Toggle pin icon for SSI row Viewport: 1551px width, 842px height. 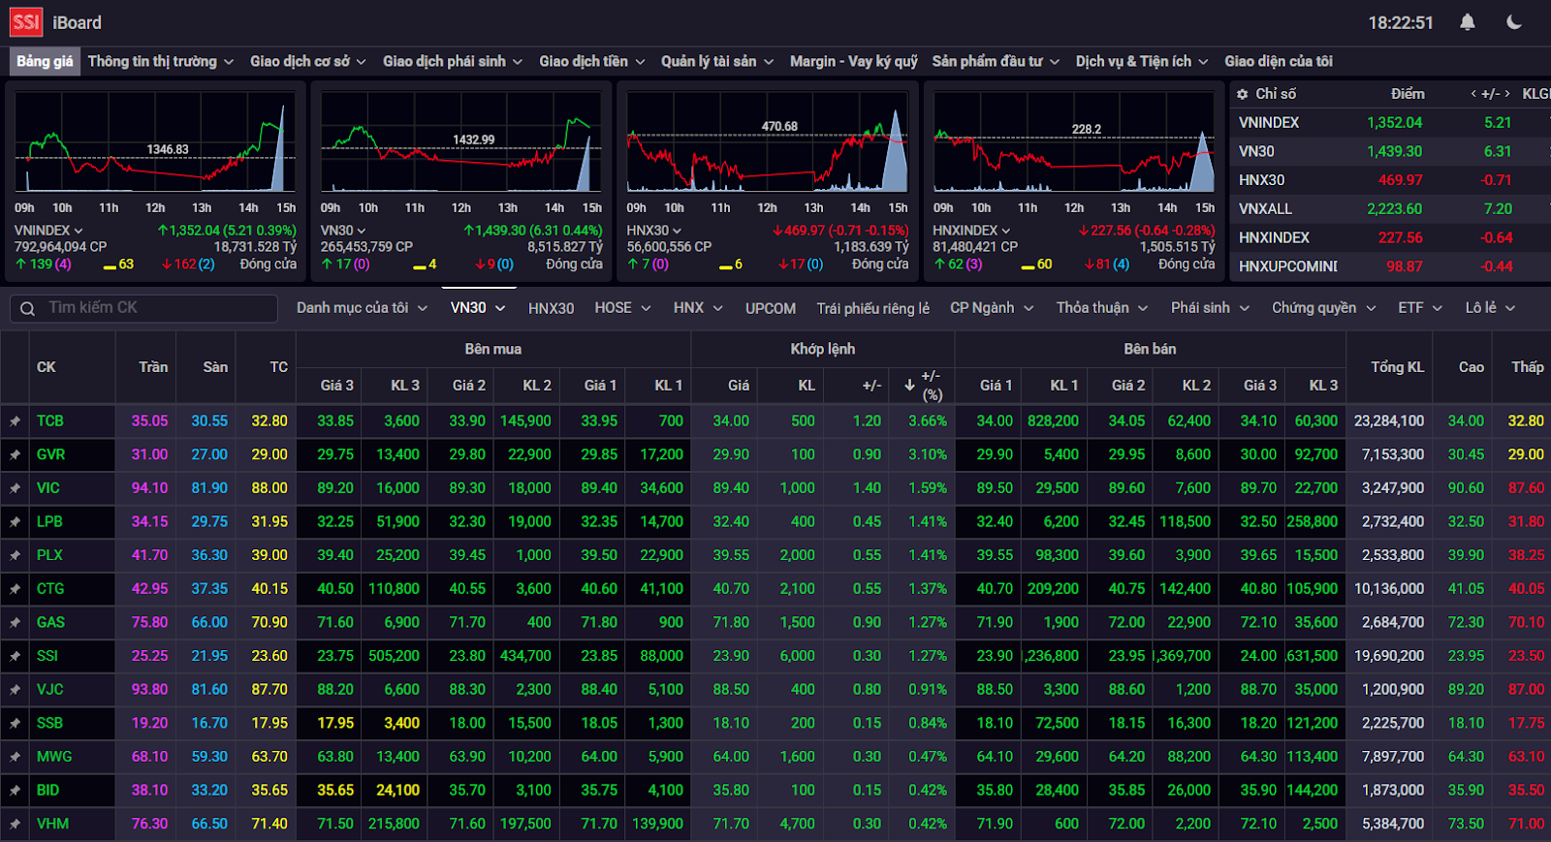point(15,656)
